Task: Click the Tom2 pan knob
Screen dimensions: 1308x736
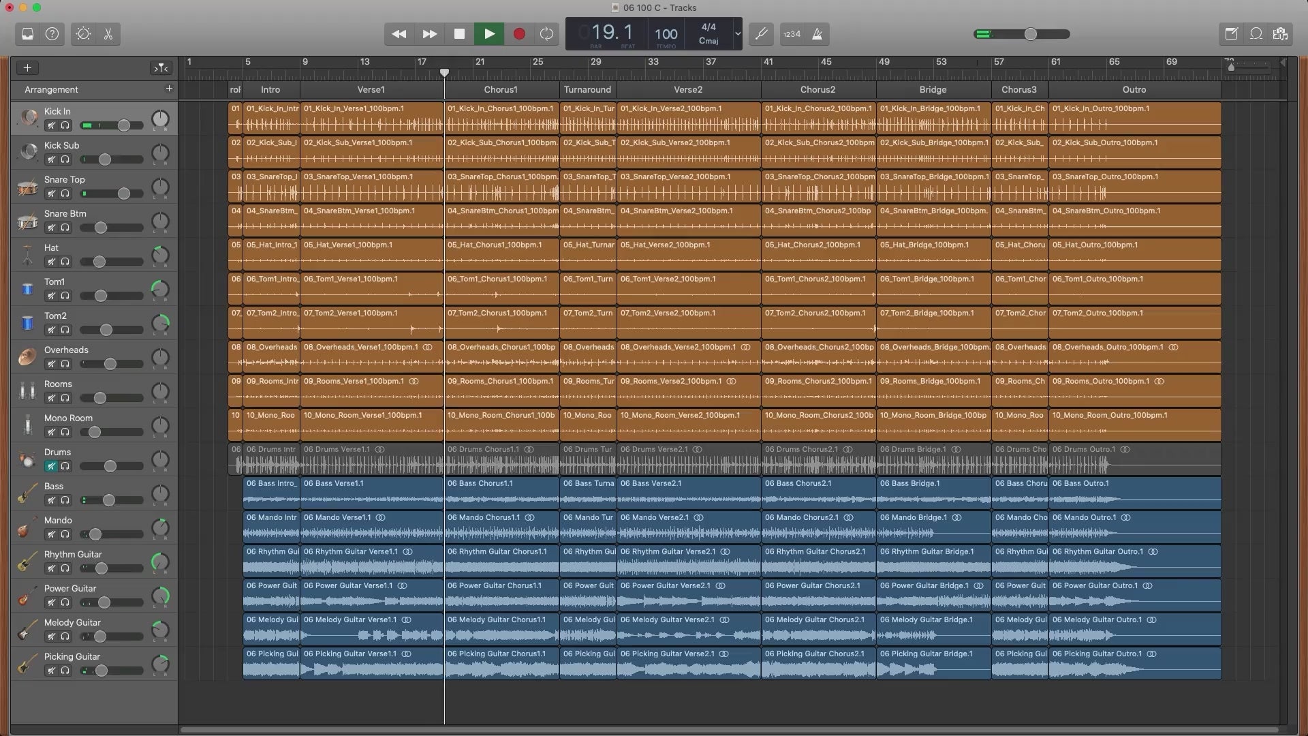Action: pyautogui.click(x=160, y=324)
